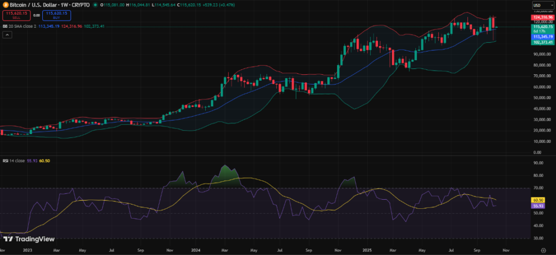Click the 2025 marker on the time axis
Image resolution: width=556 pixels, height=255 pixels.
tap(367, 251)
